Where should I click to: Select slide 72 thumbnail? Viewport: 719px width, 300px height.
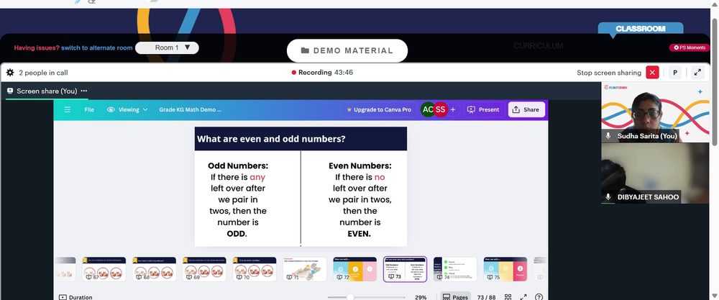[x=355, y=269]
